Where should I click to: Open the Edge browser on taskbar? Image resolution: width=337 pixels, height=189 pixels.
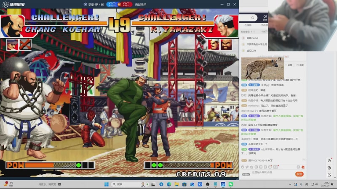point(169,184)
